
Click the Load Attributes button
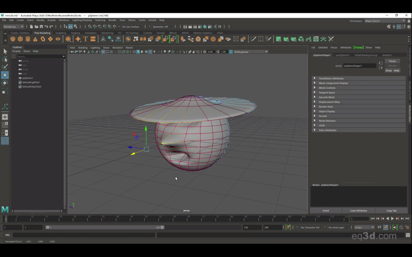358,211
